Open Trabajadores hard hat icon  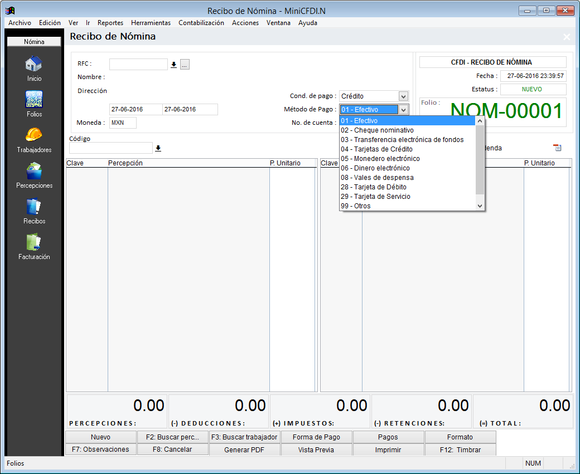pyautogui.click(x=33, y=134)
